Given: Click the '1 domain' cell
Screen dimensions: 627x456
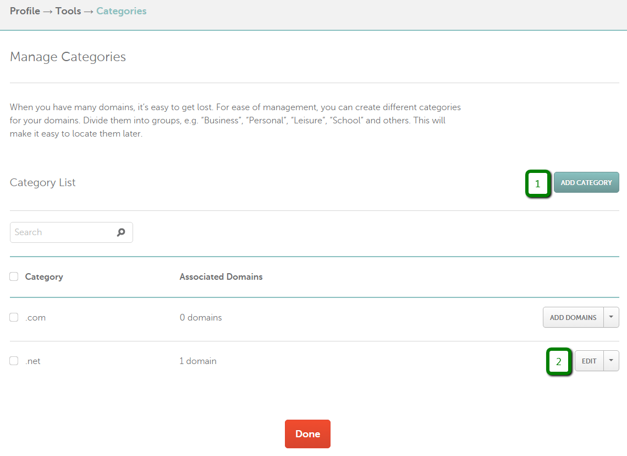Looking at the screenshot, I should pyautogui.click(x=198, y=361).
